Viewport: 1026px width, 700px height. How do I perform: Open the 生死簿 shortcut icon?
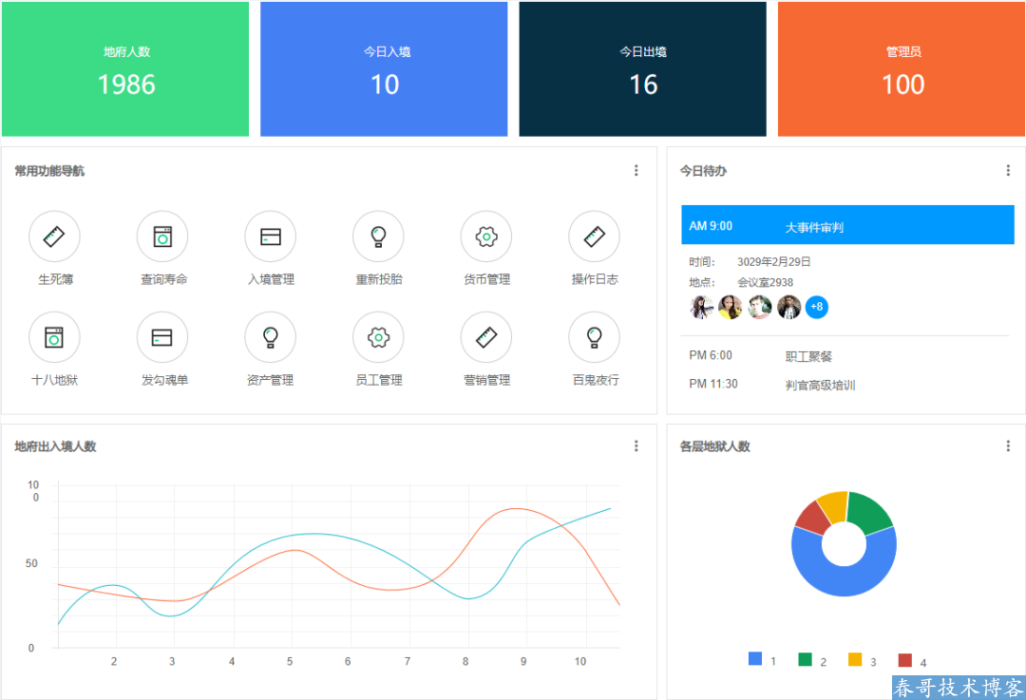tap(54, 236)
